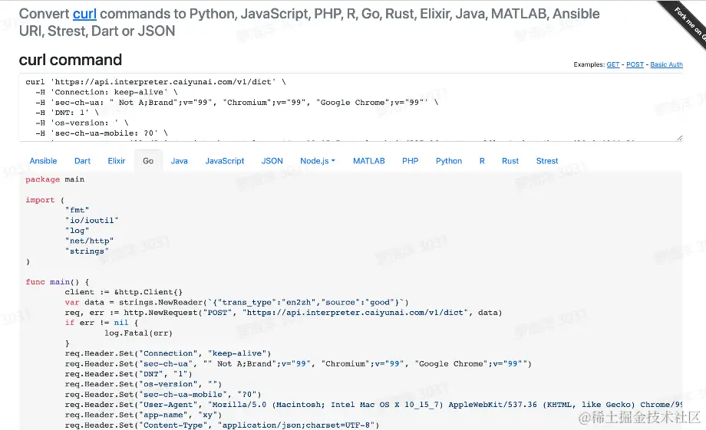Open the Strest tab

click(x=547, y=161)
